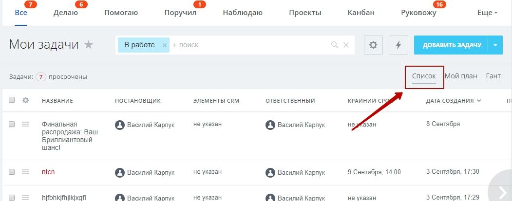512x201 pixels.
Task: Click creation date 3 Сентября, 17:30
Action: coord(453,172)
